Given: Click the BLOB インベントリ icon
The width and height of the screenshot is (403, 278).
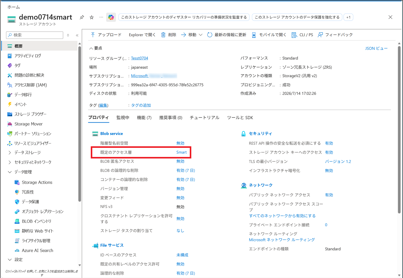Looking at the screenshot, I should click(17, 221).
